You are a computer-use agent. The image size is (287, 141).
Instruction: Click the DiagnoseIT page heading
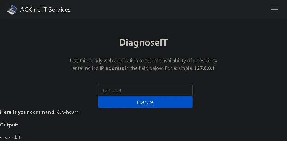click(143, 42)
